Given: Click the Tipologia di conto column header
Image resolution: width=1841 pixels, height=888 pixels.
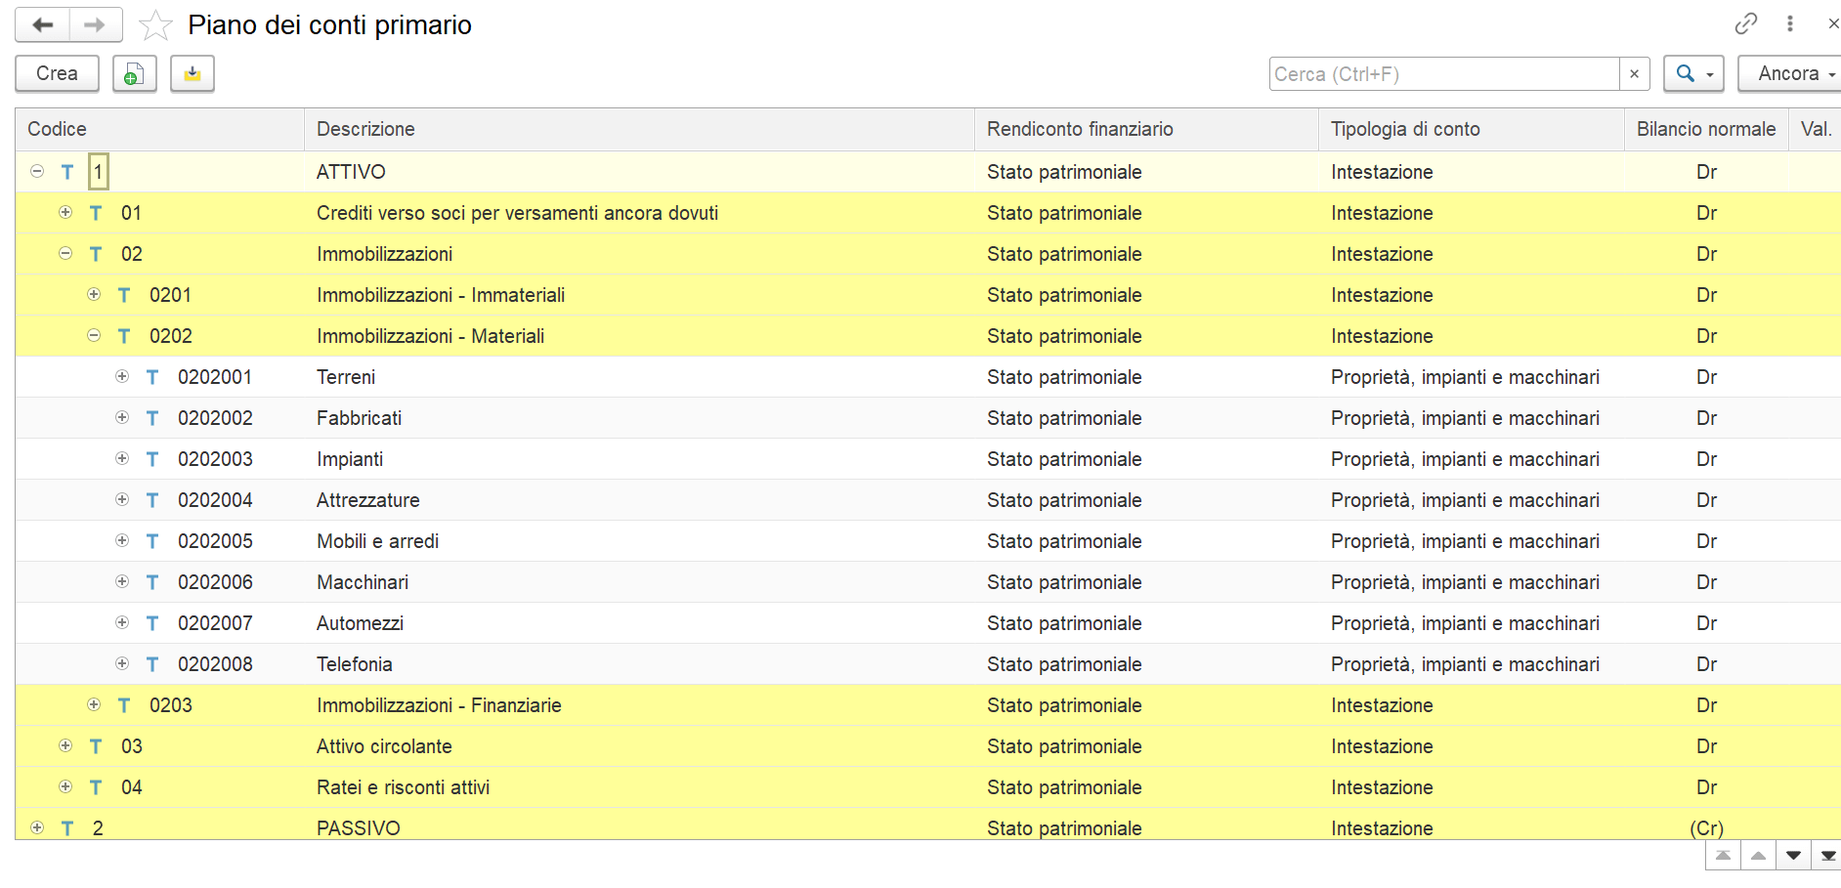Looking at the screenshot, I should pos(1472,129).
